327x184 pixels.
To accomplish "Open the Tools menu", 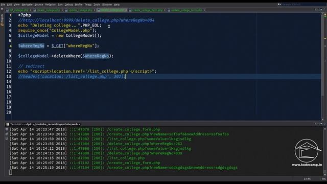I will [97, 5].
